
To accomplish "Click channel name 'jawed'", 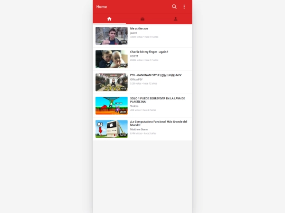I will tap(134, 33).
